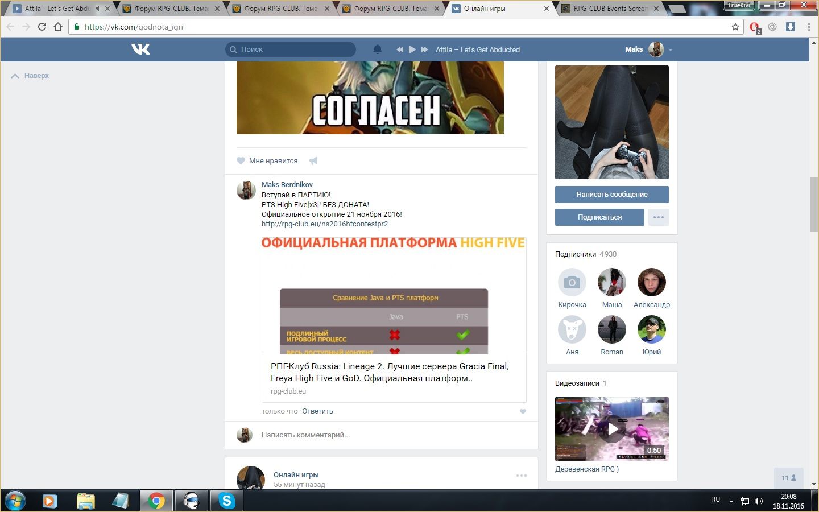Open the Деревенская RPG ) video title
The height and width of the screenshot is (512, 819).
point(587,469)
